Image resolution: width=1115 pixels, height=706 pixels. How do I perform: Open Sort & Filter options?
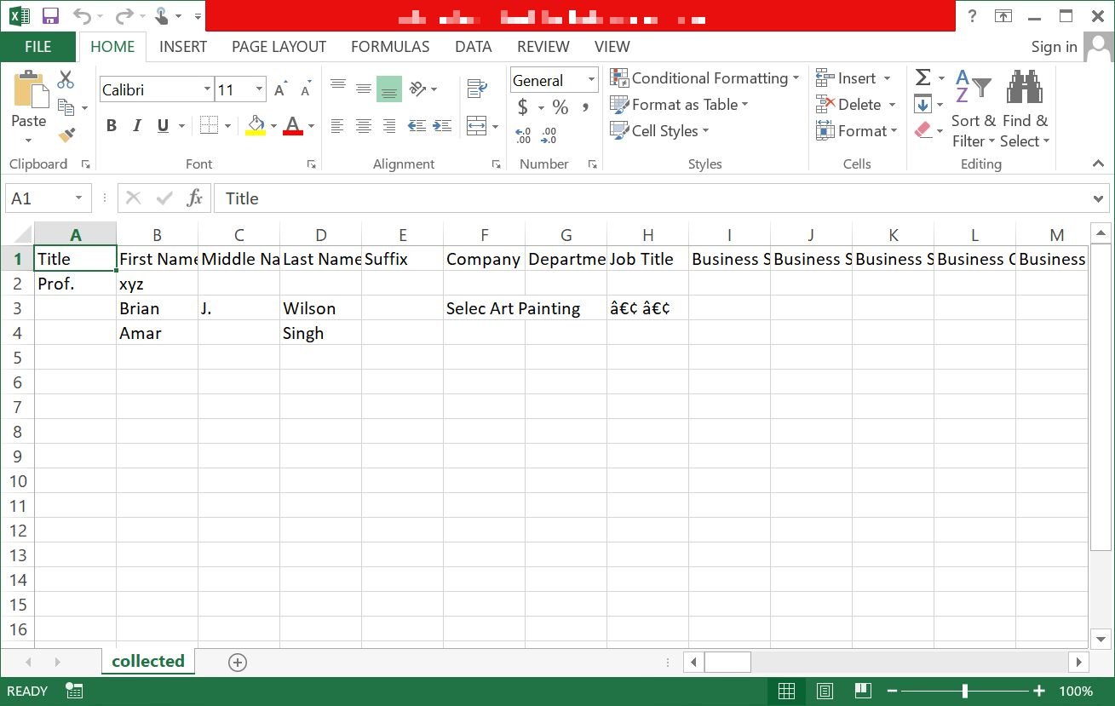point(971,109)
